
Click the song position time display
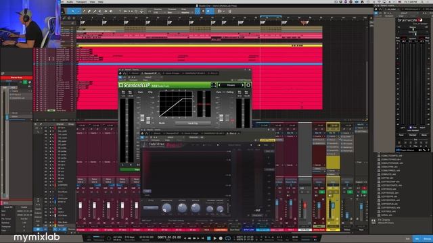pyautogui.click(x=169, y=237)
